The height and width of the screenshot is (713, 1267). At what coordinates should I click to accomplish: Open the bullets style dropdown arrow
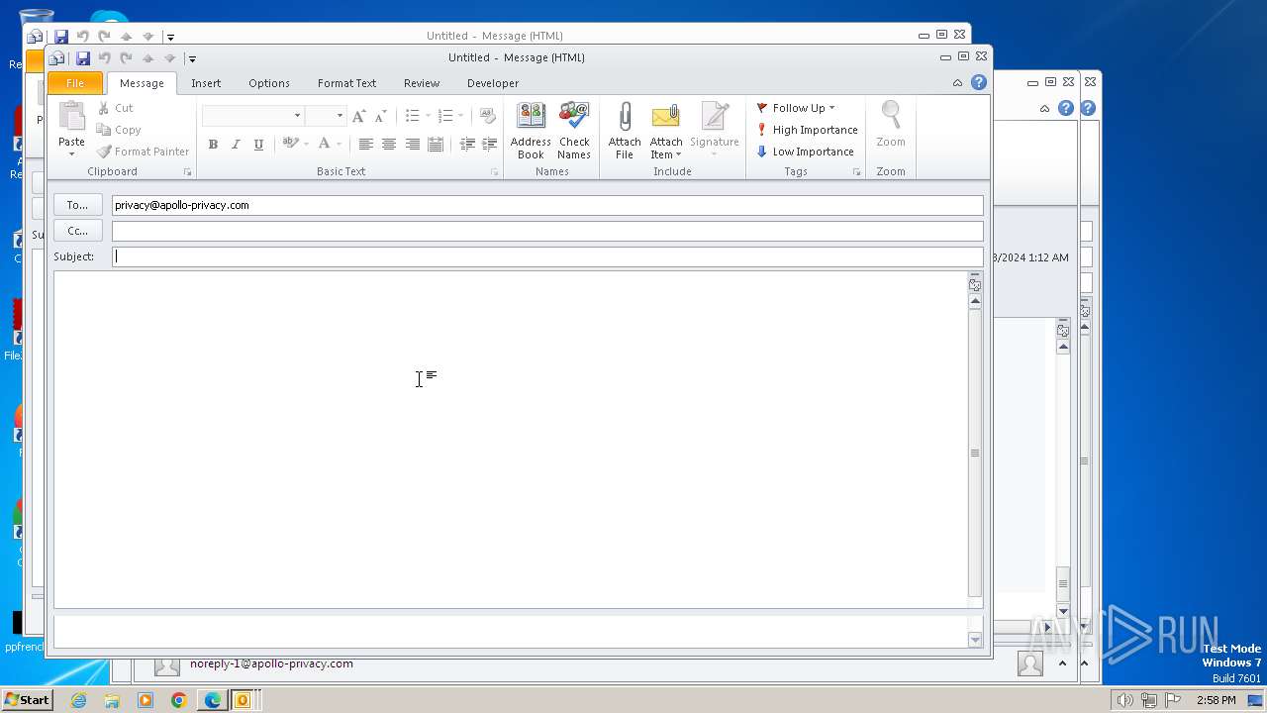click(x=428, y=116)
